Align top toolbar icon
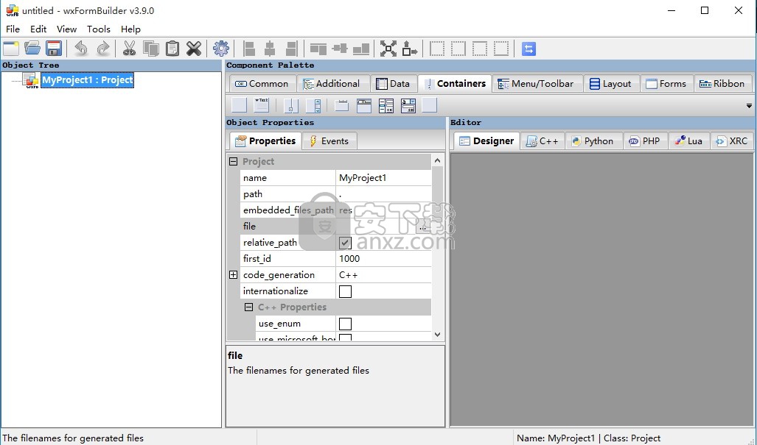The image size is (757, 445). (318, 49)
